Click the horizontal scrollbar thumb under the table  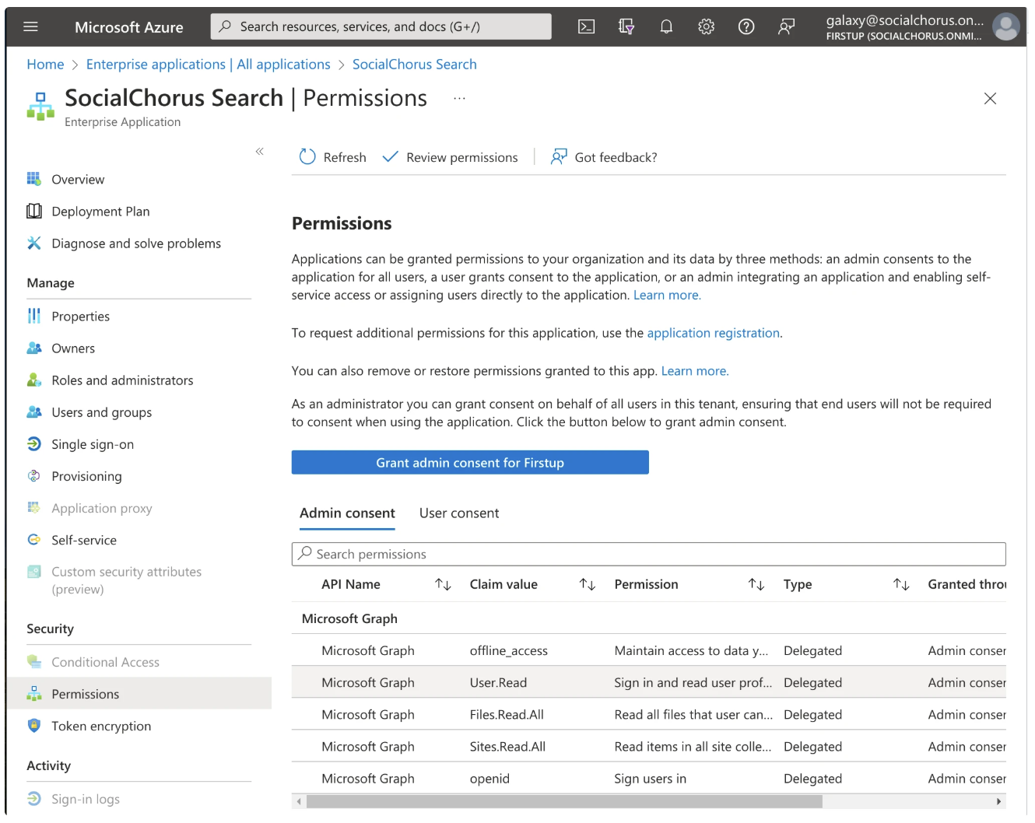pos(564,801)
